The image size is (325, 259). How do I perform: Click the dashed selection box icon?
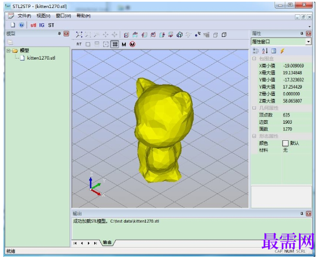[105, 44]
